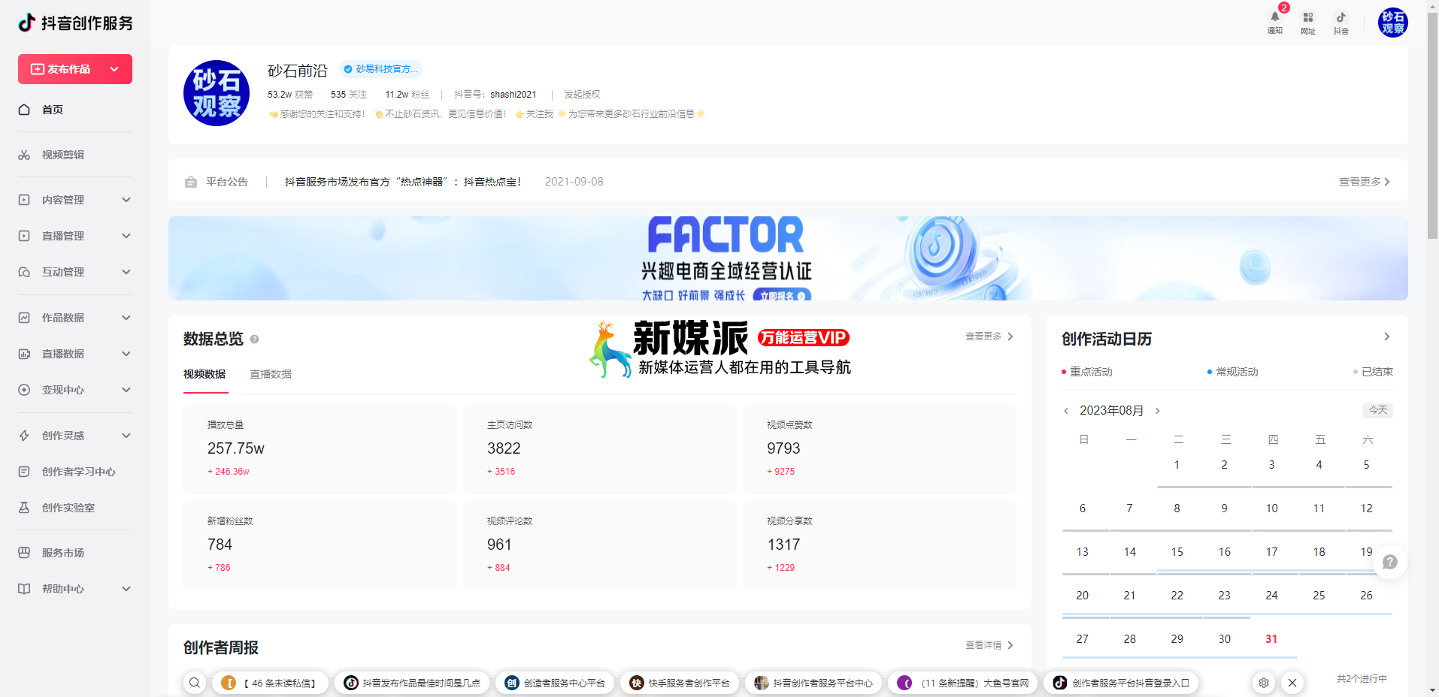The height and width of the screenshot is (697, 1439).
Task: Click the 视频分享数 1317 card
Action: click(x=880, y=545)
